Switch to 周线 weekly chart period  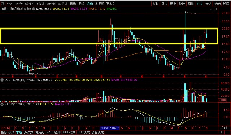(x=81, y=4)
